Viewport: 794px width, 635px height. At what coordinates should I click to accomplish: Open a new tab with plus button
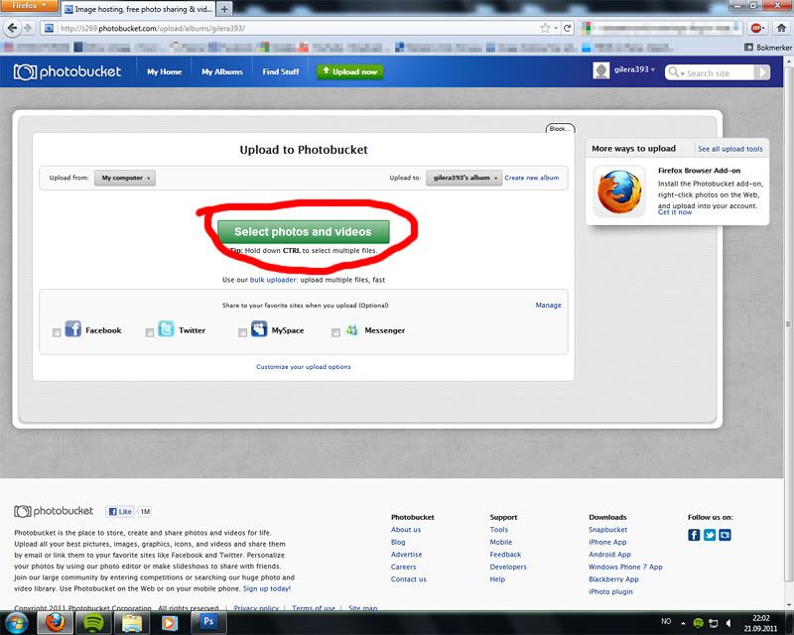(x=224, y=9)
